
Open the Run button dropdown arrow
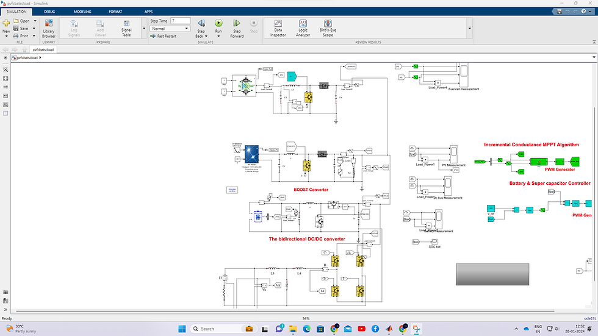[x=218, y=36]
